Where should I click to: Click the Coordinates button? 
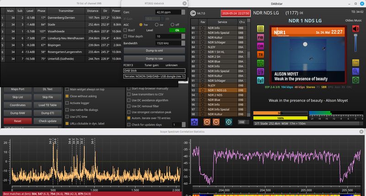pos(18,105)
